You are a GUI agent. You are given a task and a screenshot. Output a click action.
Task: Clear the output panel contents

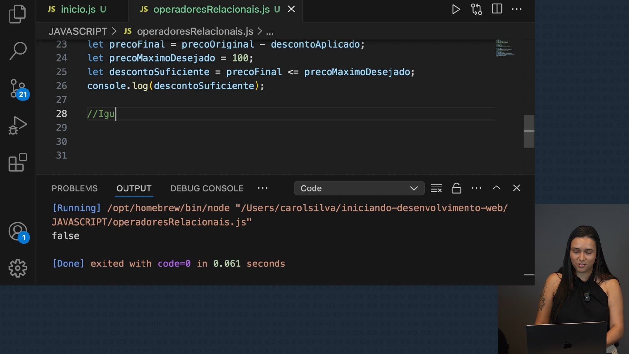[436, 188]
